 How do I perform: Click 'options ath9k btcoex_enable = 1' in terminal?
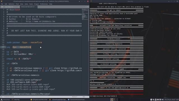coord(103,84)
